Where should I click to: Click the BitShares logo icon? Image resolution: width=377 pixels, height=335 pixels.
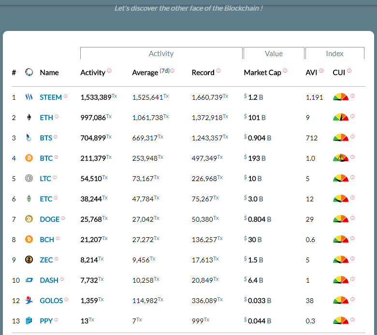click(29, 138)
